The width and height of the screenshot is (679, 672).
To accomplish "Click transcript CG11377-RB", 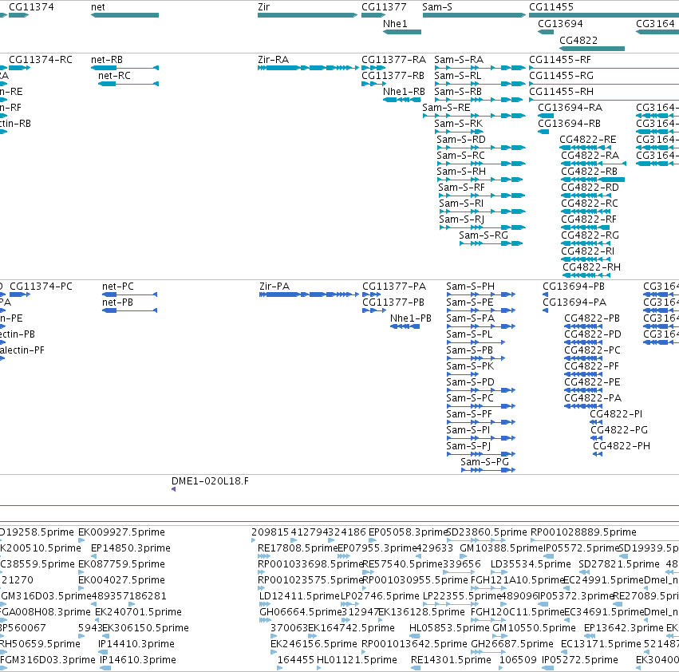I will (373, 84).
